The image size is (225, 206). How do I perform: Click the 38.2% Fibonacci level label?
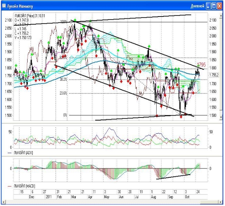point(63,79)
